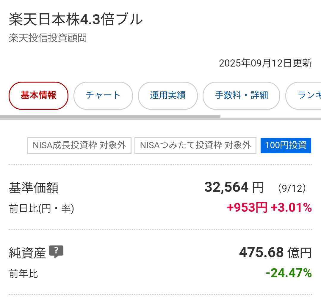The height and width of the screenshot is (297, 321).
Task: Open the 運用実績 tab
Action: click(x=168, y=96)
